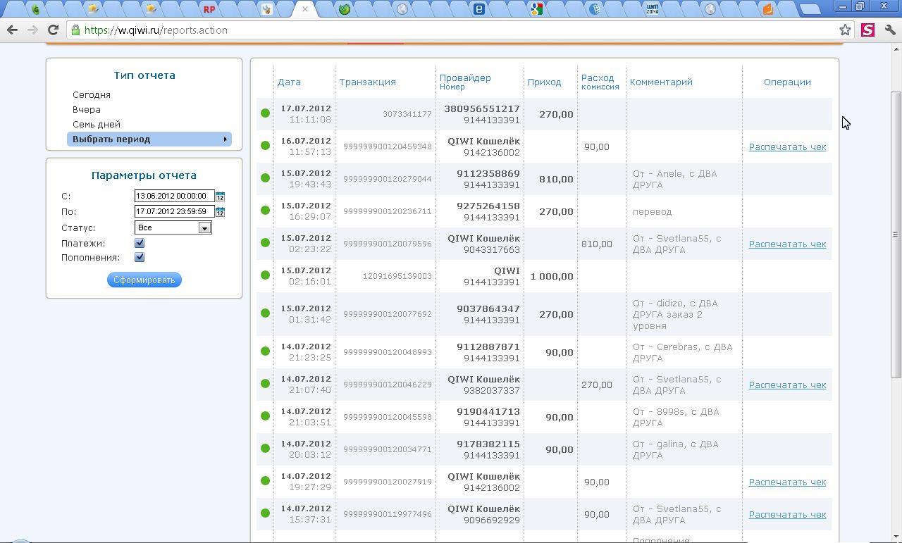
Task: Bookmark page with the star icon
Action: pyautogui.click(x=845, y=30)
